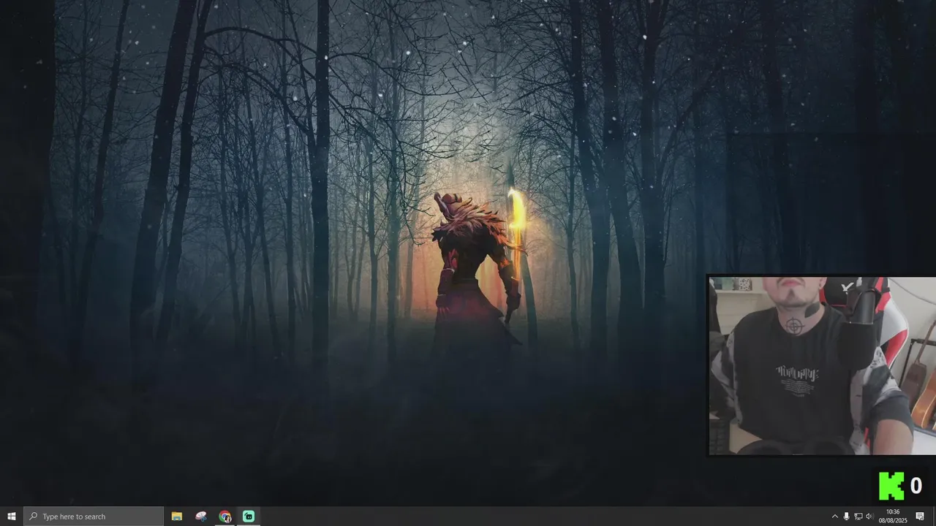Open the Action Center notifications icon

pyautogui.click(x=921, y=517)
